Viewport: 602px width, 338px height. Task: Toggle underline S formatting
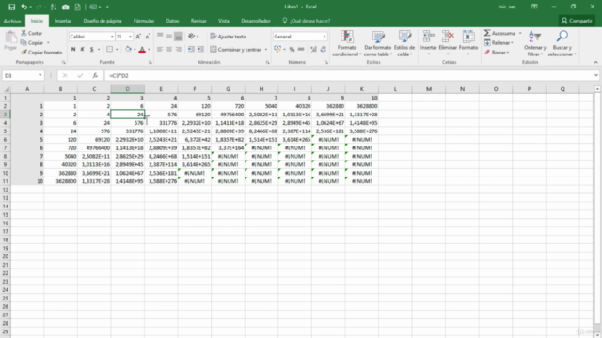click(x=92, y=49)
